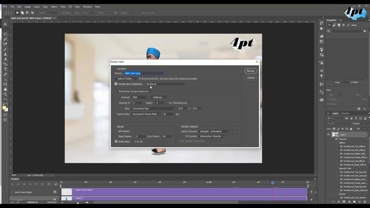The image size is (370, 208).
Task: Open the Format PNG dropdown
Action: click(x=140, y=97)
